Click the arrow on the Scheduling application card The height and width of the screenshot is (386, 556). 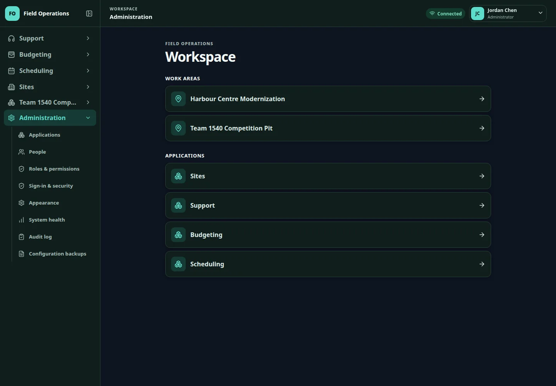click(x=482, y=264)
